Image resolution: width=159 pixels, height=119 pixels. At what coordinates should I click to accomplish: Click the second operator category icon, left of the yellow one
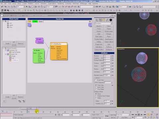click(x=100, y=20)
